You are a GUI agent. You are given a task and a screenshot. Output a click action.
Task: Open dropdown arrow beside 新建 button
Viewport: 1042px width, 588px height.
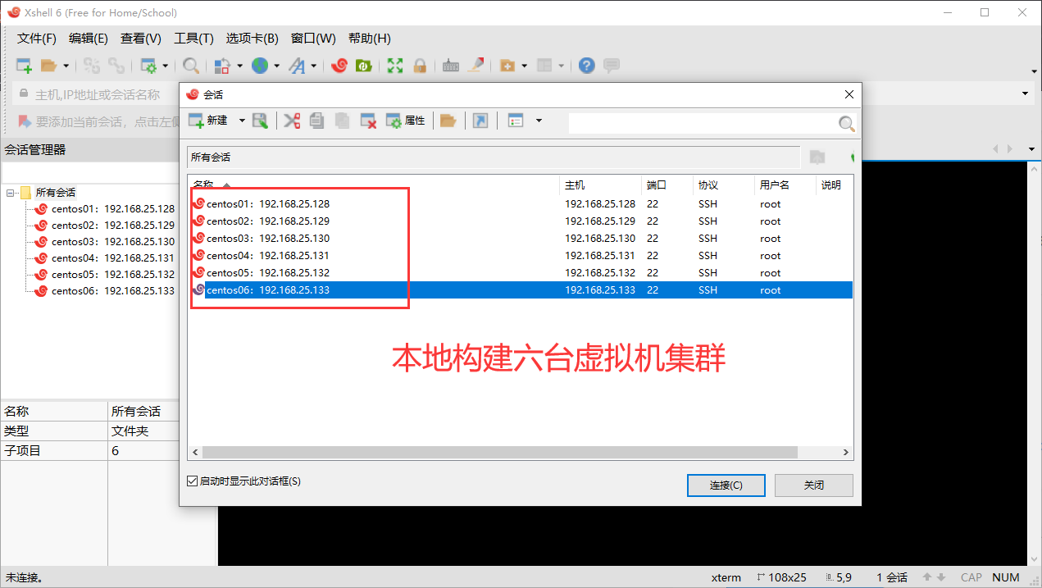point(242,121)
